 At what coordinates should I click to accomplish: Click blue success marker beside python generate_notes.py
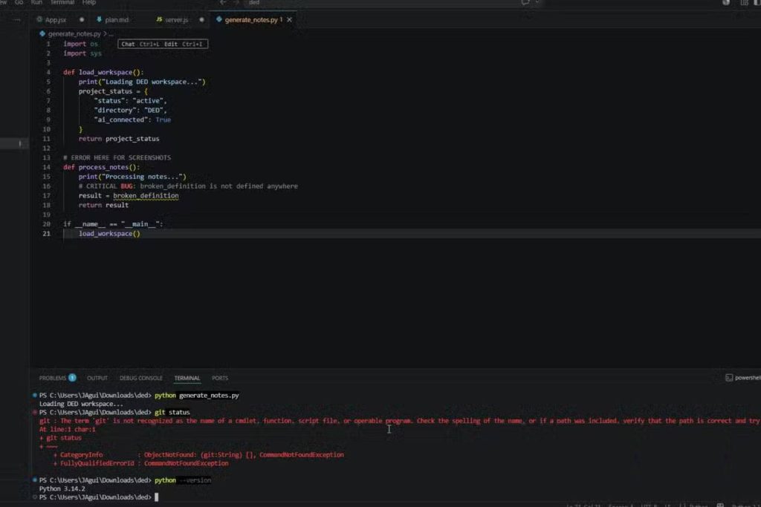tap(34, 396)
